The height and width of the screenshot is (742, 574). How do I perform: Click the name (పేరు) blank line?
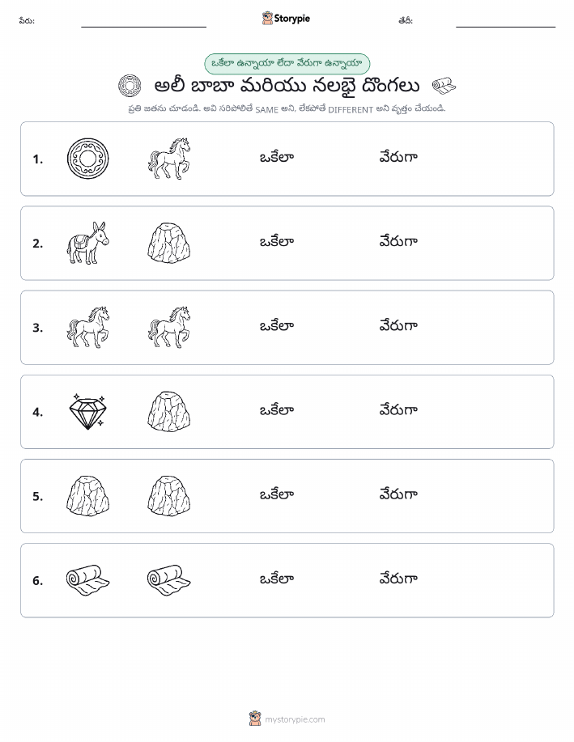[144, 27]
